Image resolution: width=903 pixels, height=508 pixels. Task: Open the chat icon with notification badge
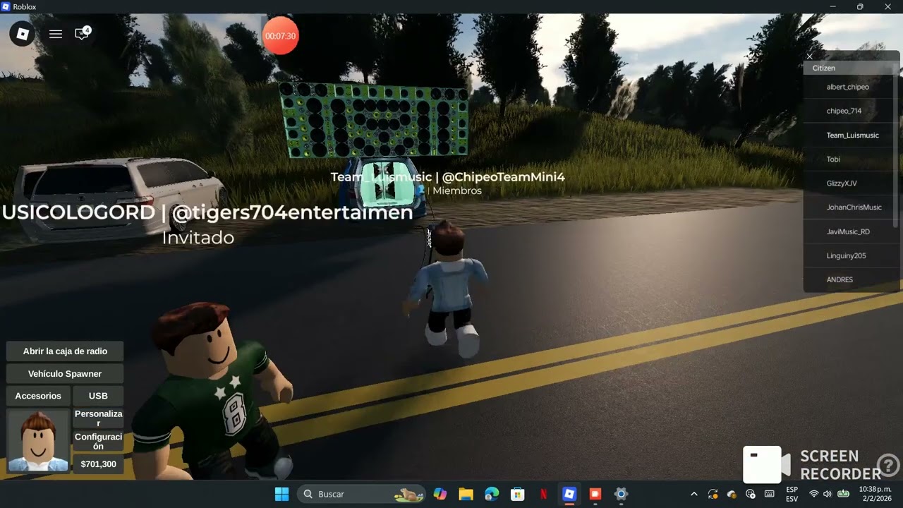tap(83, 33)
